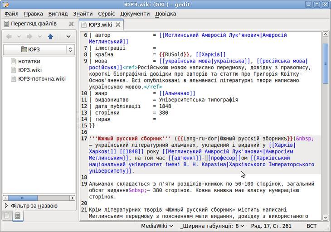Open the Вигляд menu
331x232 pixels.
click(57, 14)
